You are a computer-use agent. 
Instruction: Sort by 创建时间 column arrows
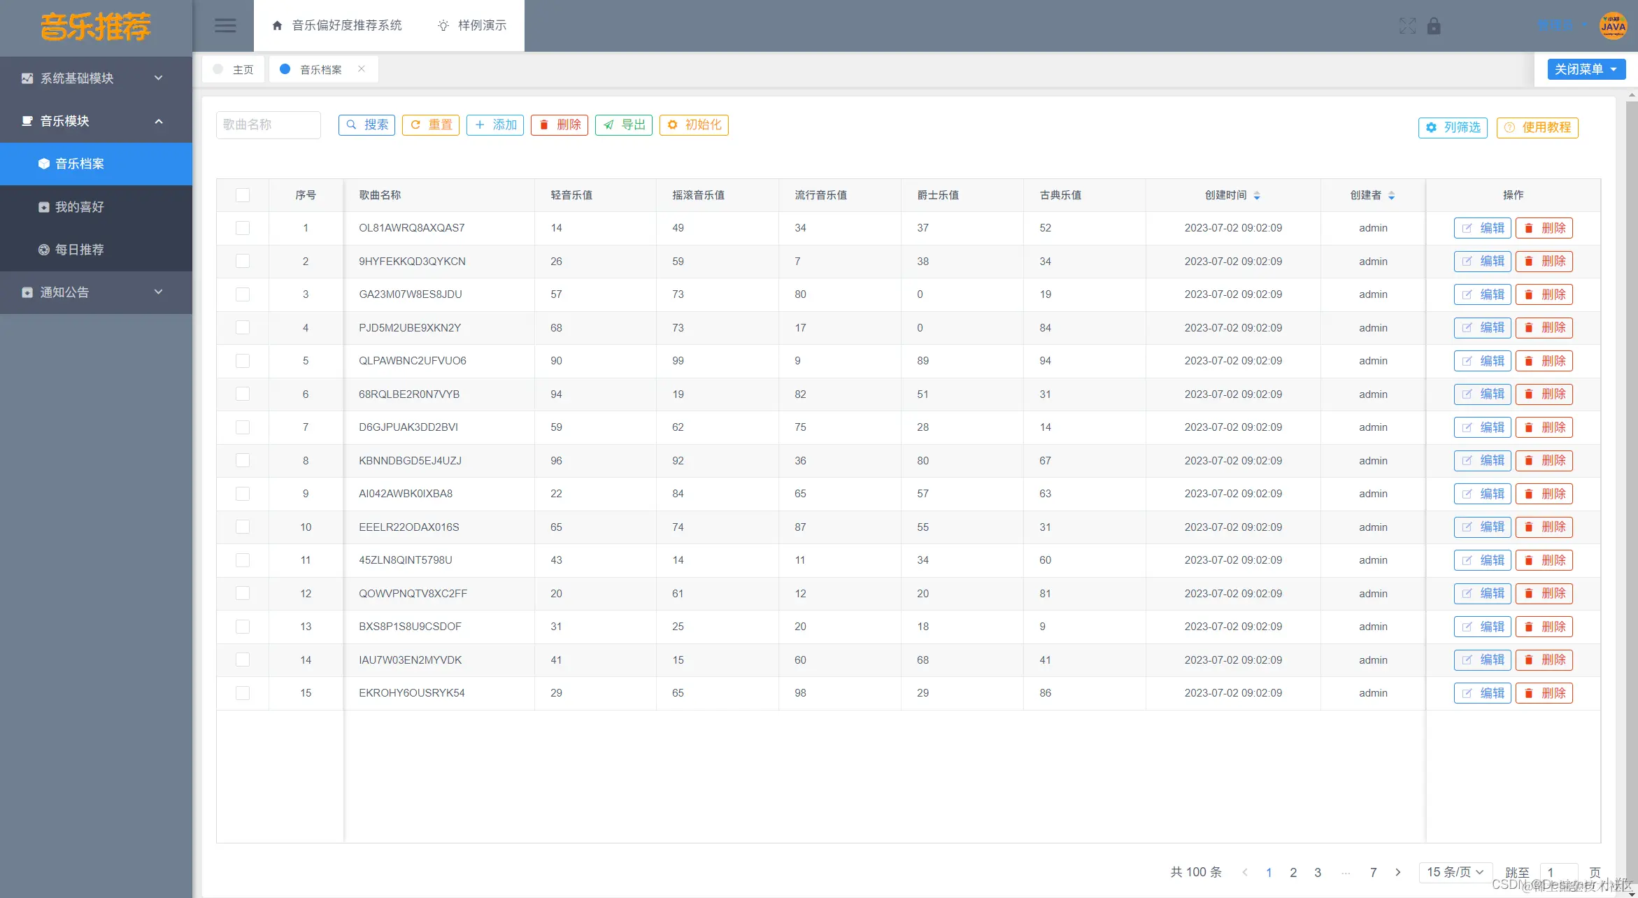click(x=1257, y=196)
